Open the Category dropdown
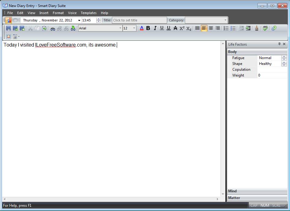 tap(225, 20)
